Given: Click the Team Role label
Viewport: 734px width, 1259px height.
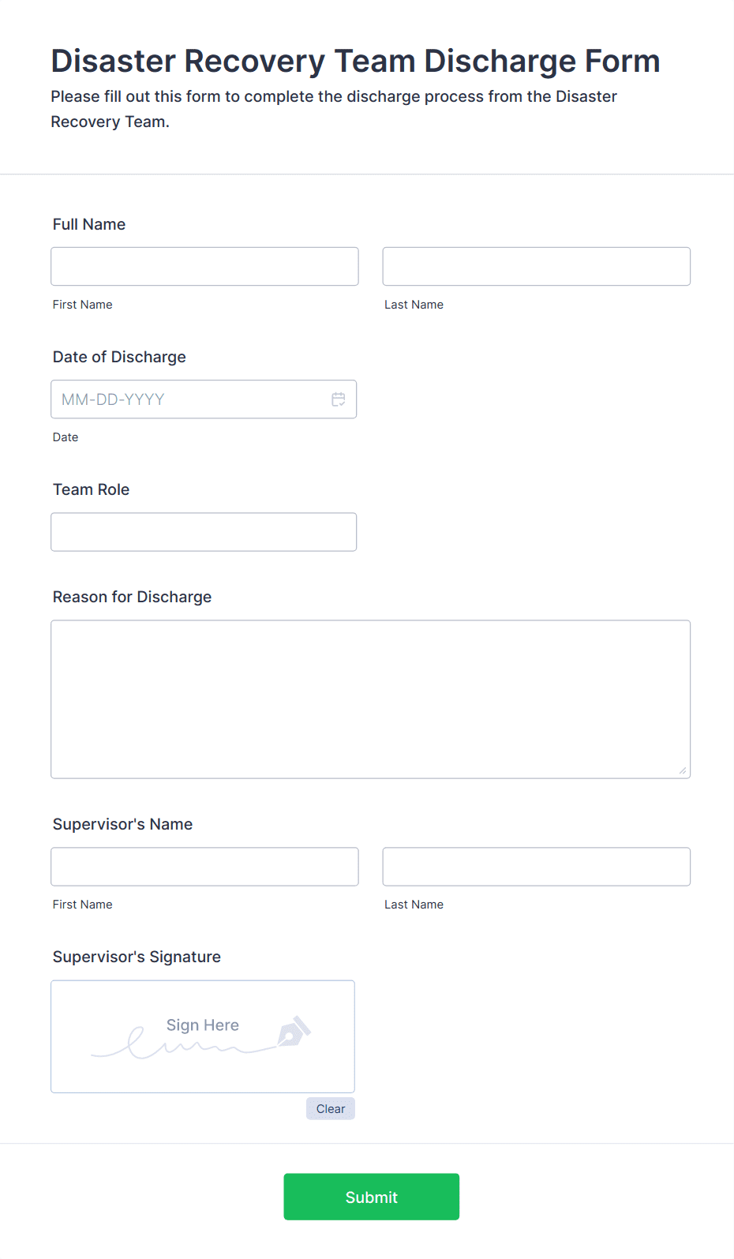Looking at the screenshot, I should click(91, 489).
